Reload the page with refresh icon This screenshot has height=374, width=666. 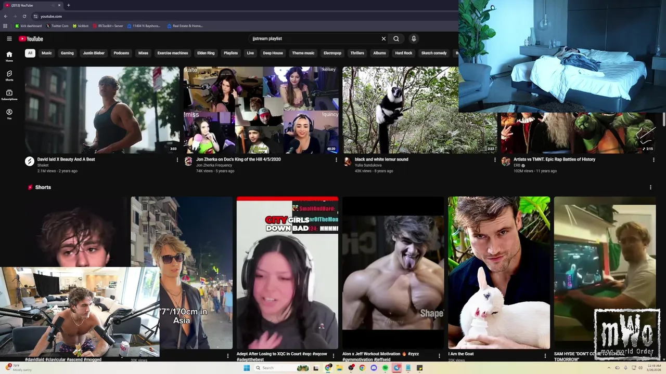coord(24,16)
